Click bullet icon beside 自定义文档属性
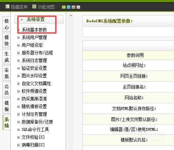The width and height of the screenshot is (174, 150). coord(18,84)
